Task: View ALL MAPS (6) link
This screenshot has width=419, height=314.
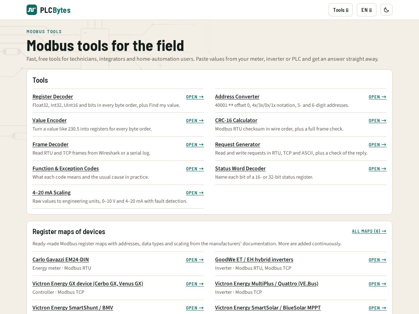Action: click(369, 231)
